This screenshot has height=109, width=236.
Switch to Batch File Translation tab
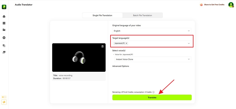click(x=143, y=15)
